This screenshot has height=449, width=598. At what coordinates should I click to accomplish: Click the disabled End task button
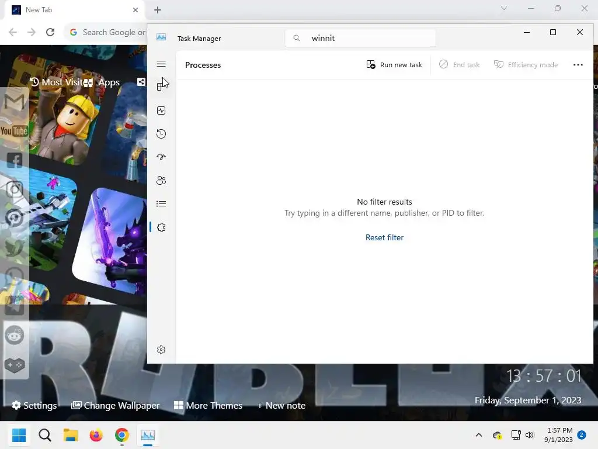pyautogui.click(x=459, y=65)
